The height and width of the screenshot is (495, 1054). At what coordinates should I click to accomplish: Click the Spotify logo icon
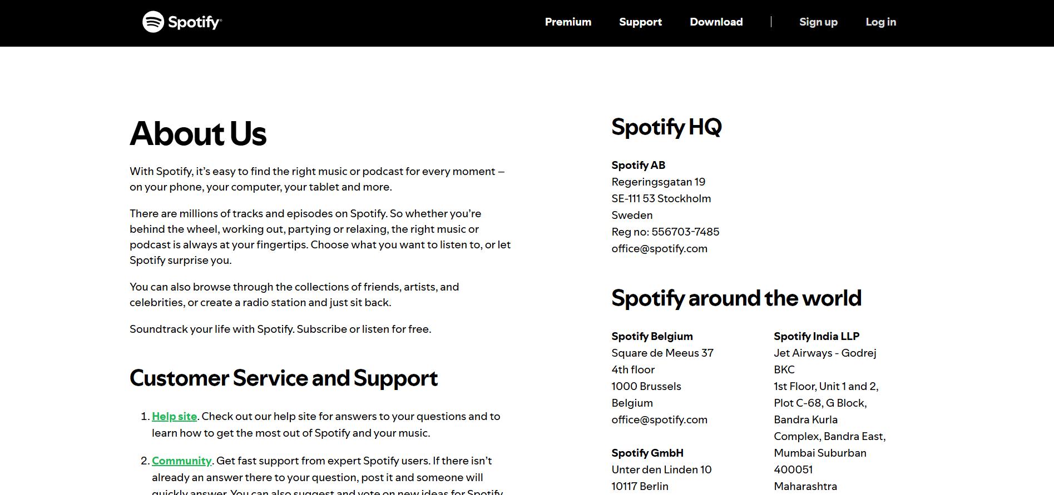coord(153,22)
